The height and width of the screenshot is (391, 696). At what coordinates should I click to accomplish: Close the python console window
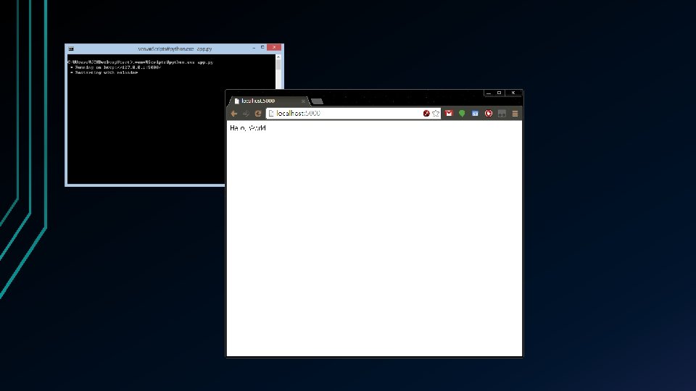[x=274, y=48]
